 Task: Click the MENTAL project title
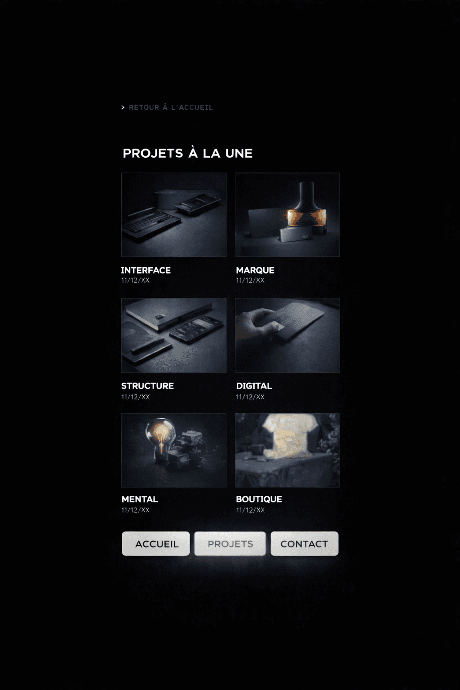140,499
